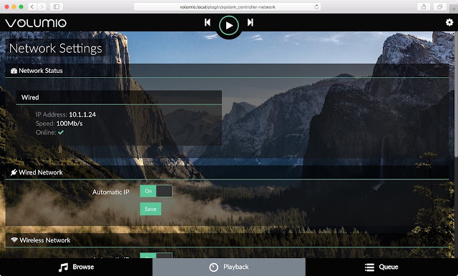
Task: Open the Browse tab
Action: [77, 267]
